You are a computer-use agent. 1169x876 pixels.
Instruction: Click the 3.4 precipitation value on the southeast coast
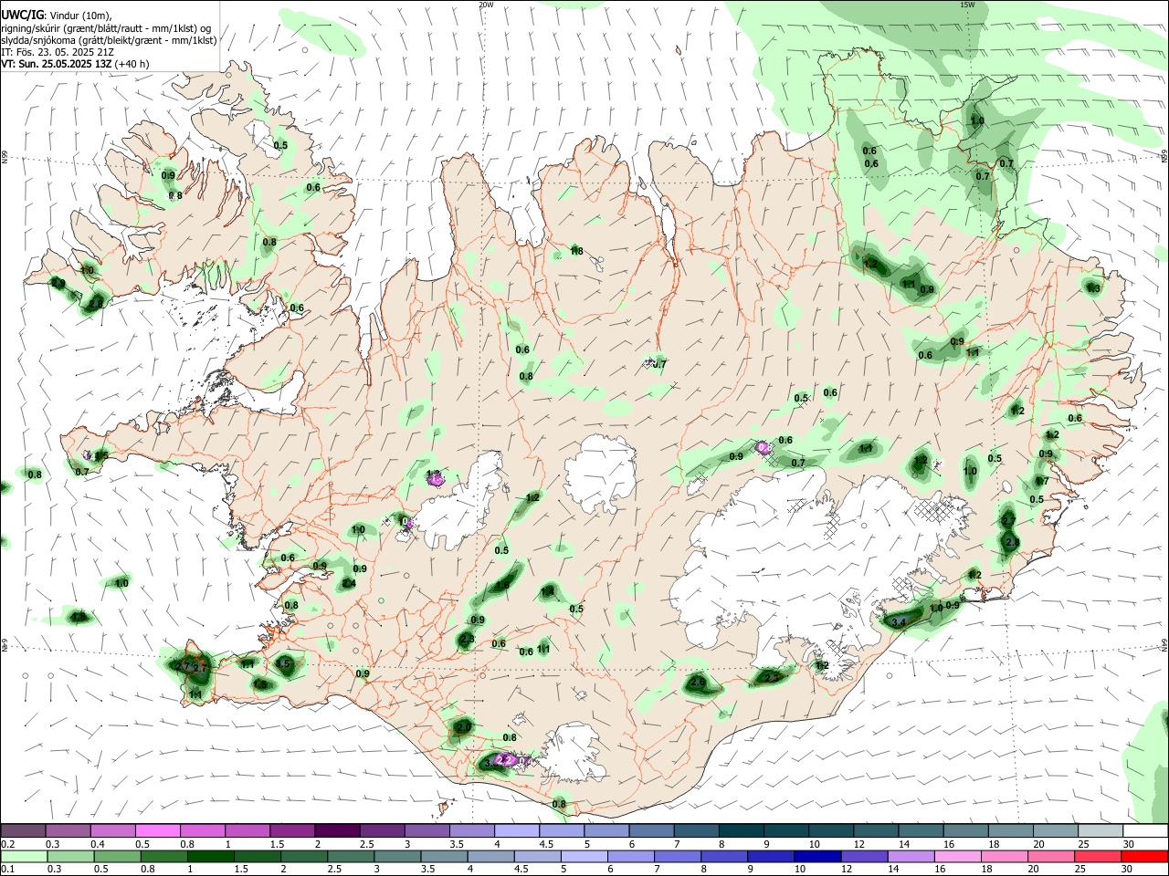point(898,622)
